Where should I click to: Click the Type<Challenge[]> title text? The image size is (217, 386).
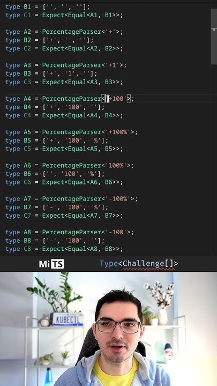(x=139, y=264)
